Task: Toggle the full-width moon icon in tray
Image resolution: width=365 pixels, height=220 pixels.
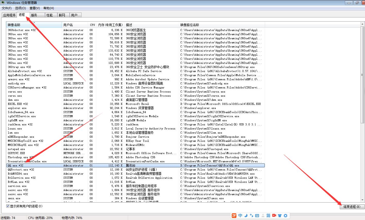Action: tap(246, 216)
